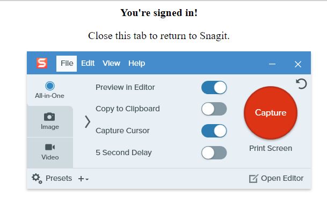327x199 pixels.
Task: Open the Presets gear icon
Action: tap(37, 179)
